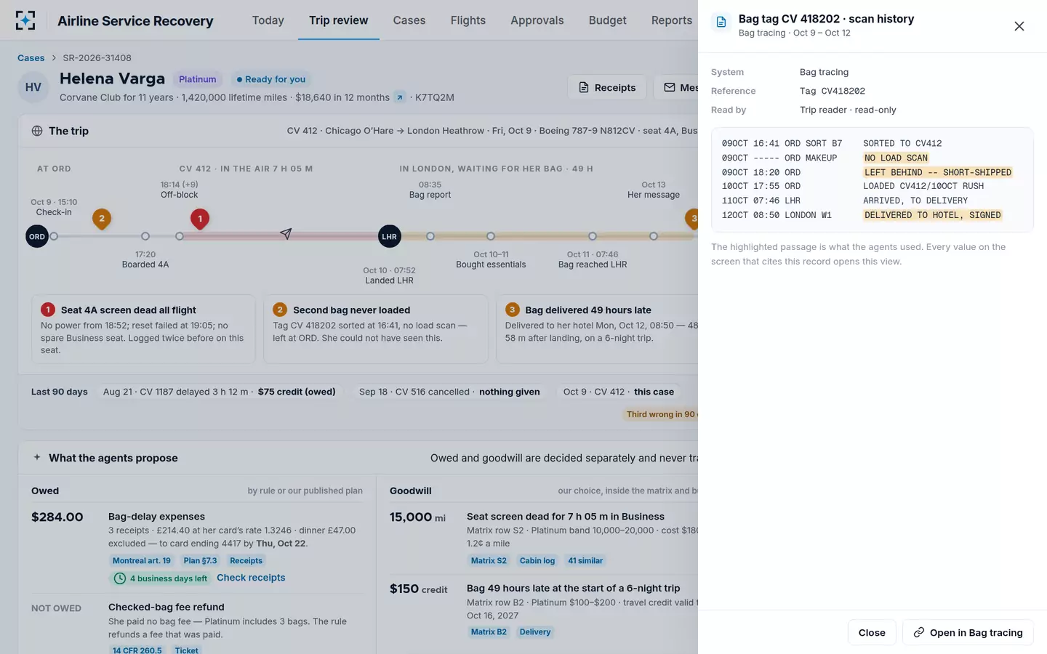Select timeline marker 2 near check-in
This screenshot has height=654, width=1047.
point(102,219)
